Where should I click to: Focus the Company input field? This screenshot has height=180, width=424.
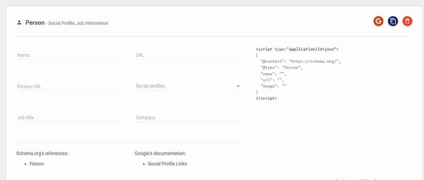coord(189,118)
